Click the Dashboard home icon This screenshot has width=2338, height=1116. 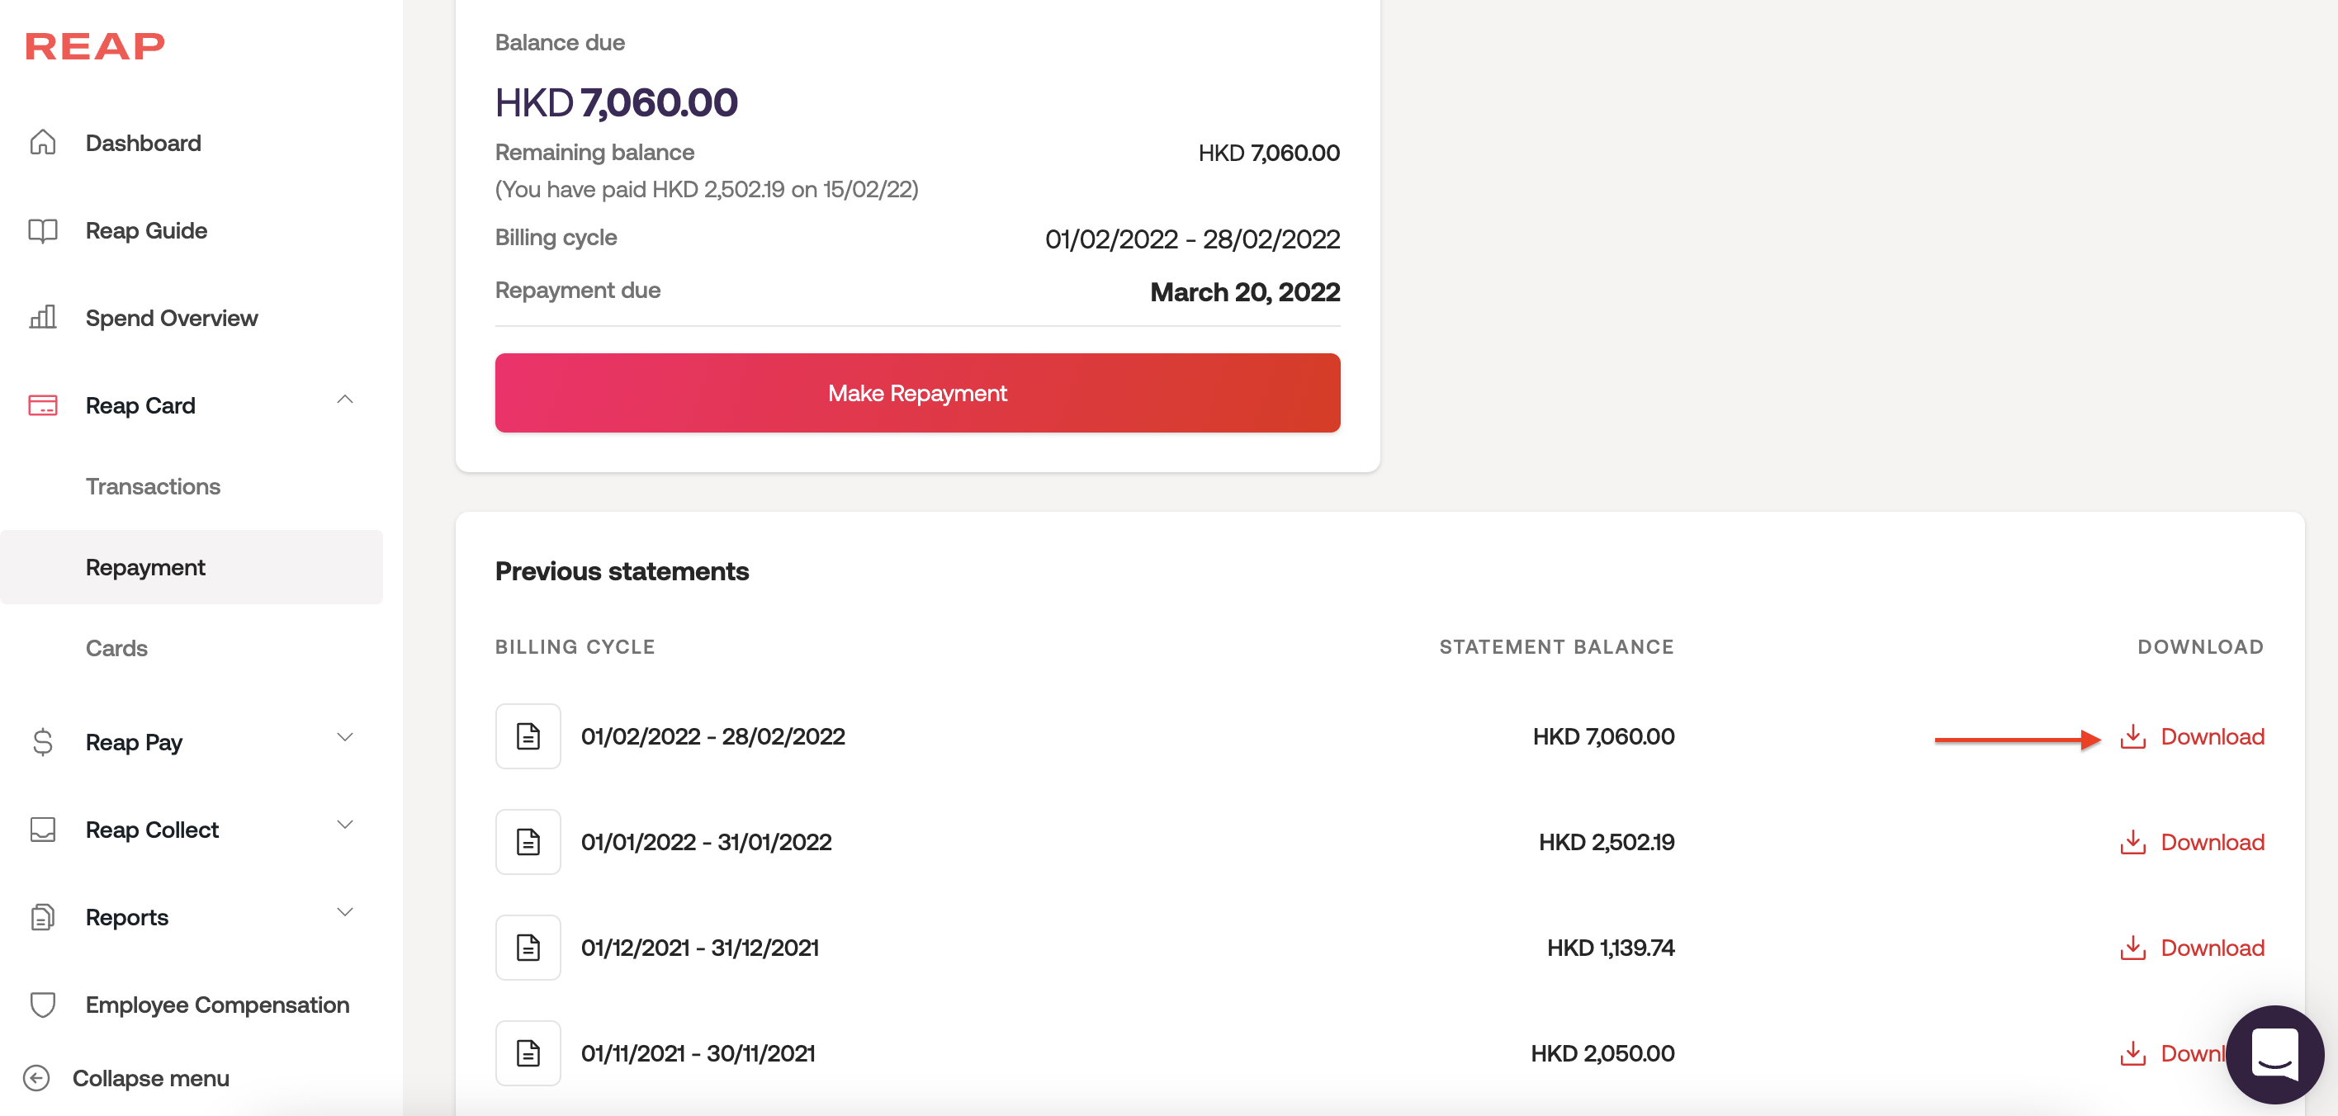43,143
